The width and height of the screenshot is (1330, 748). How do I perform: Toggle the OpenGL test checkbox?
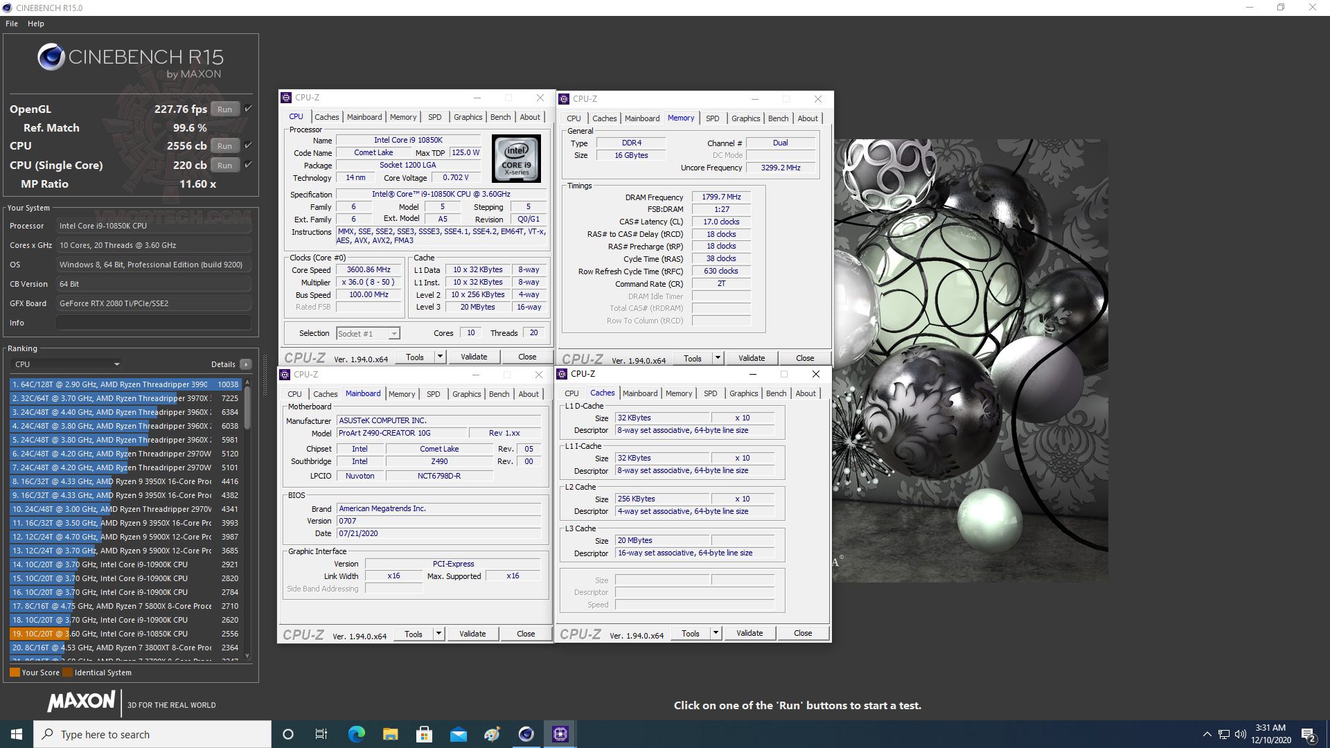click(x=248, y=109)
